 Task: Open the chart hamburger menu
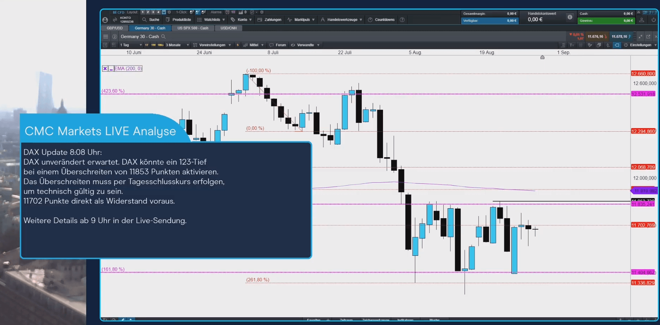coord(105,37)
